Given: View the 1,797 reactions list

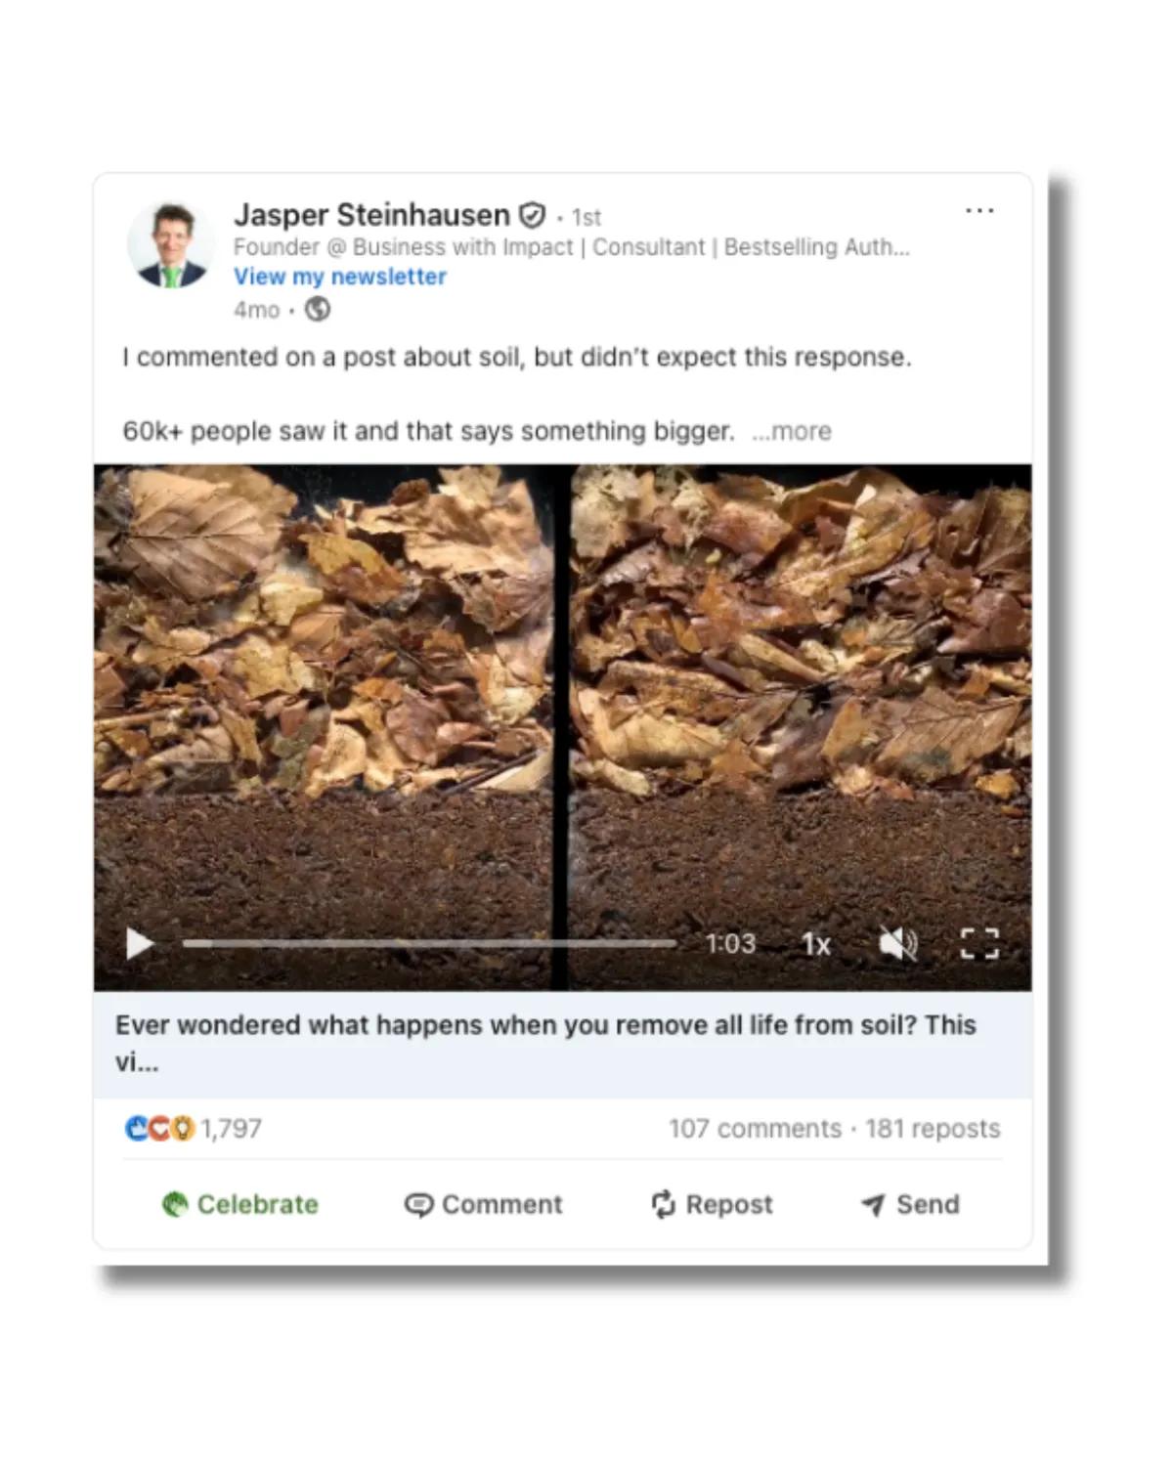Looking at the screenshot, I should [x=232, y=1129].
